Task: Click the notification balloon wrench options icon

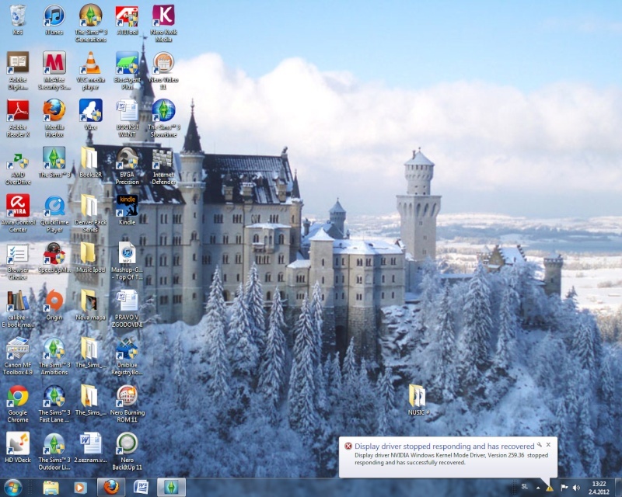Action: (540, 445)
